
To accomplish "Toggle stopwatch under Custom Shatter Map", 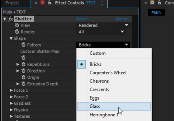I will [23, 58].
